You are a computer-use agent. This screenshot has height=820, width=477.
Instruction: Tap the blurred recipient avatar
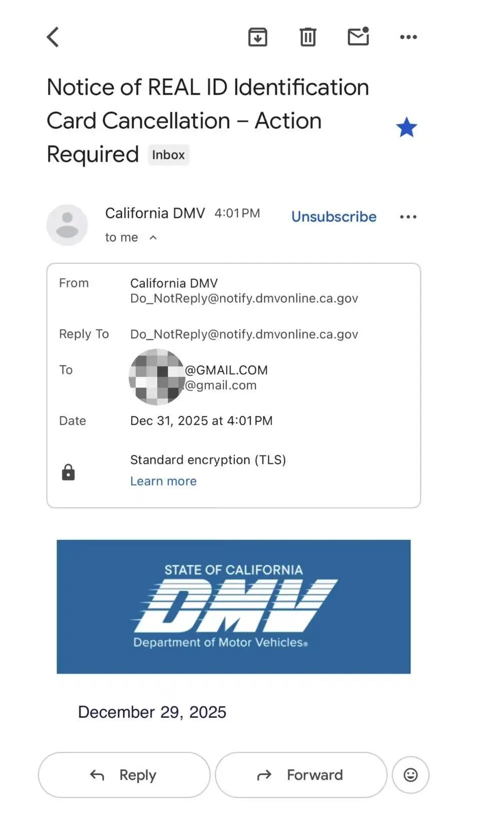(157, 377)
